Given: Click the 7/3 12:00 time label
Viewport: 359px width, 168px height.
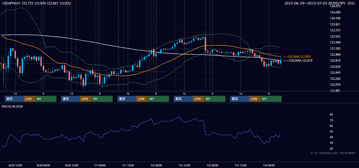Looking at the screenshot, I should [x=241, y=165].
